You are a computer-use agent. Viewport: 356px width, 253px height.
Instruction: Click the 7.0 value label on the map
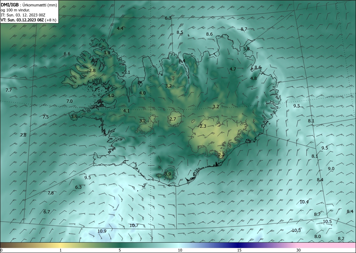[69, 101]
